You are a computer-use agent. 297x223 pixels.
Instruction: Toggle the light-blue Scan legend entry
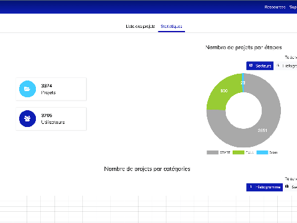coord(267,152)
